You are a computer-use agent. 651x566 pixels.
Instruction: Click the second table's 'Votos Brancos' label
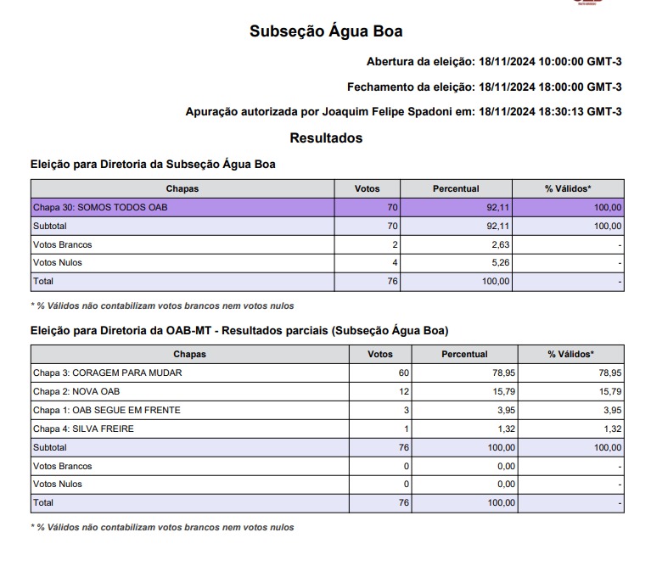coord(62,467)
